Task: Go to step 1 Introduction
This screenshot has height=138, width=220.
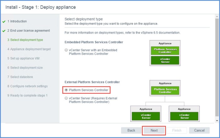Action: pos(17,21)
